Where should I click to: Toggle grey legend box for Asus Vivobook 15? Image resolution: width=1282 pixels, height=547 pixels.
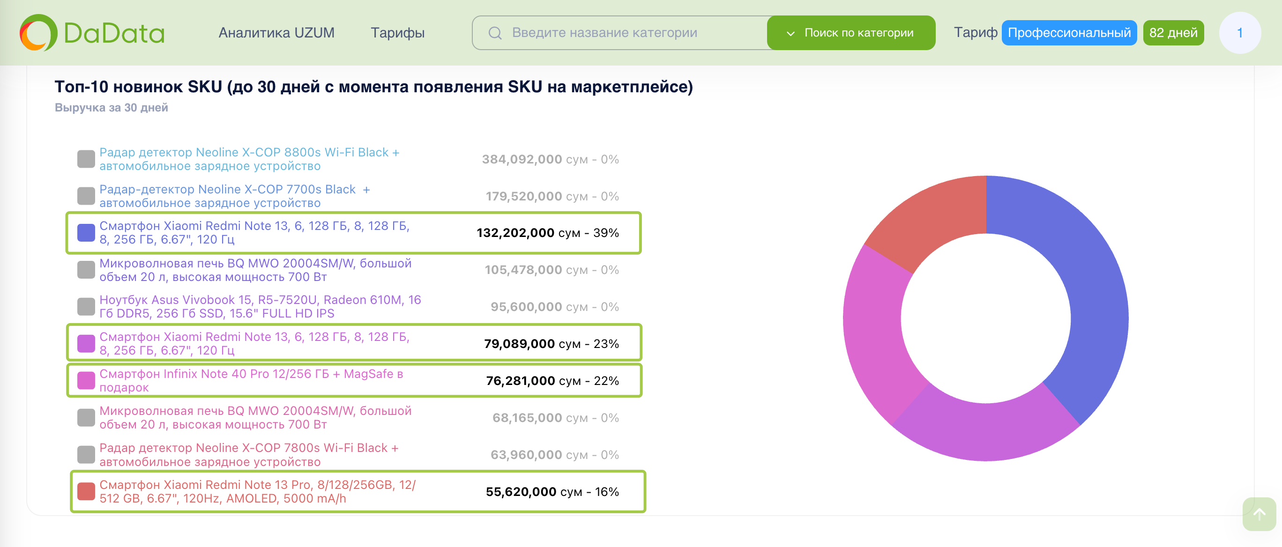86,307
